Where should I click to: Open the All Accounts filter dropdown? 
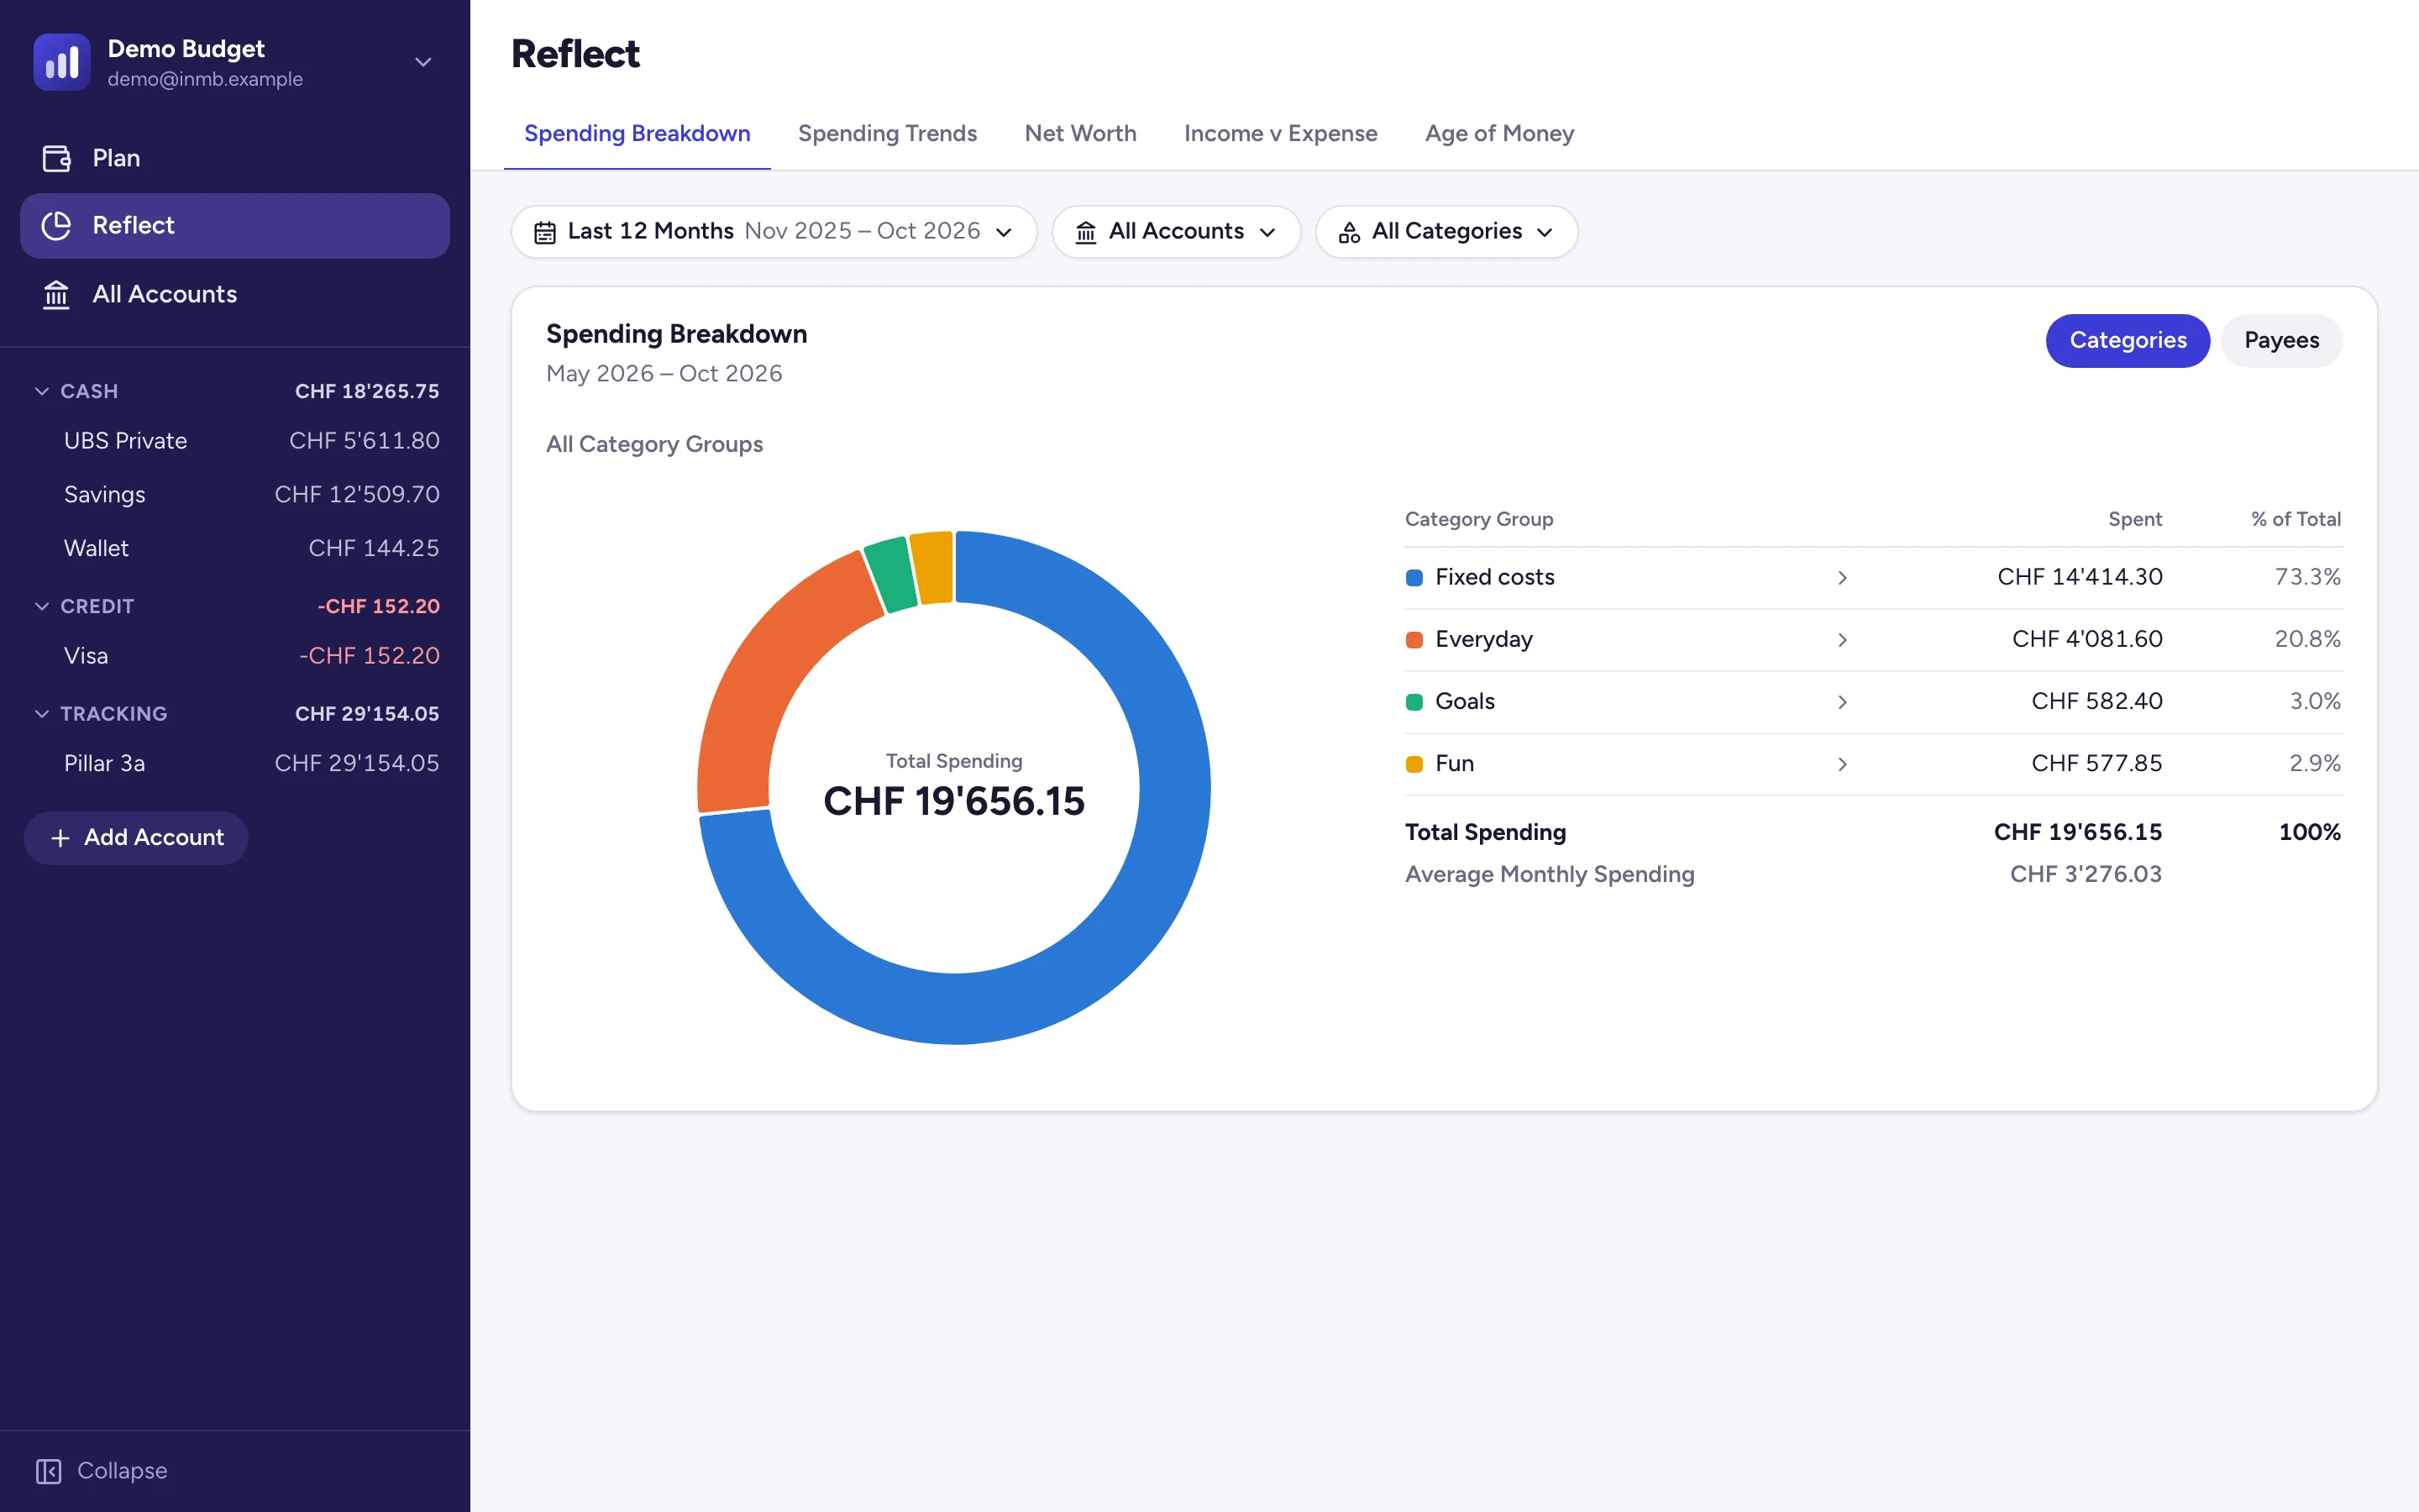click(1176, 232)
